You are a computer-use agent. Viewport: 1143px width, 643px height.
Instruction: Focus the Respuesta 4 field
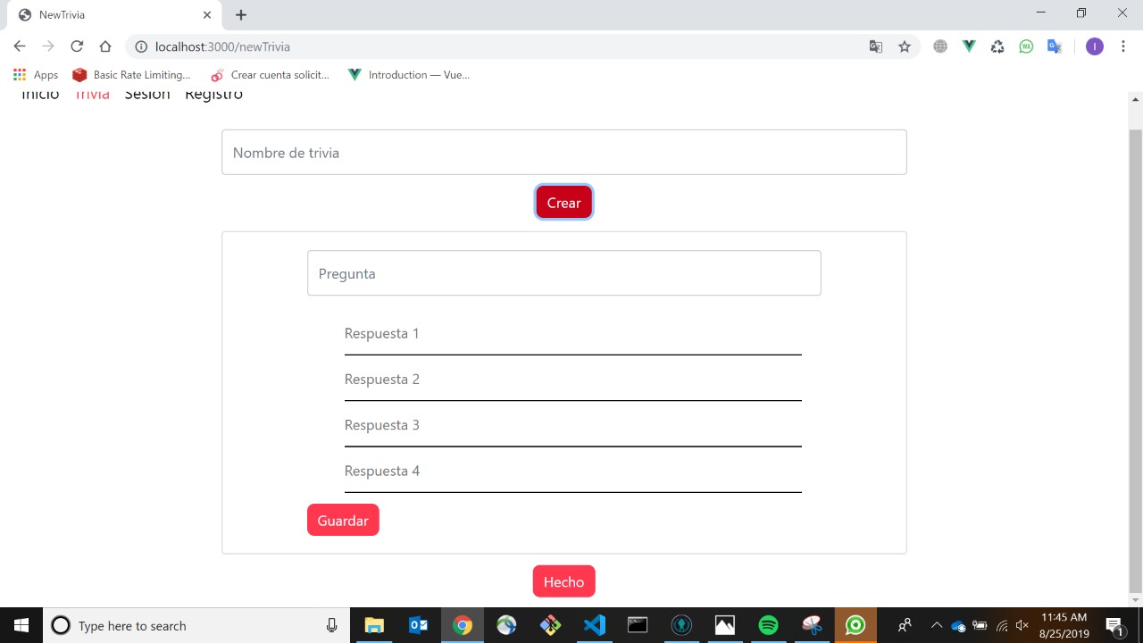pyautogui.click(x=573, y=472)
